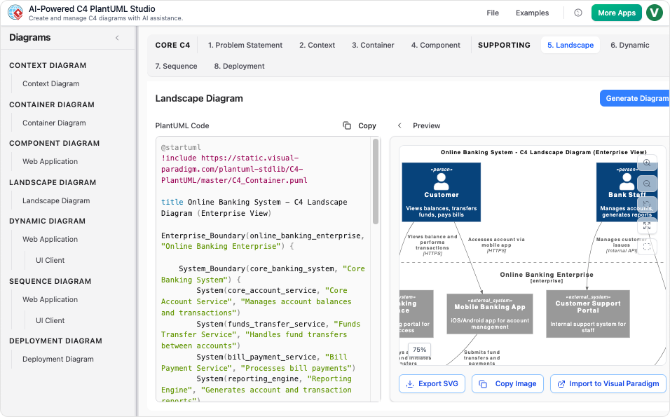
Task: Reset the preview zoom with the rotate icon
Action: pos(647,203)
